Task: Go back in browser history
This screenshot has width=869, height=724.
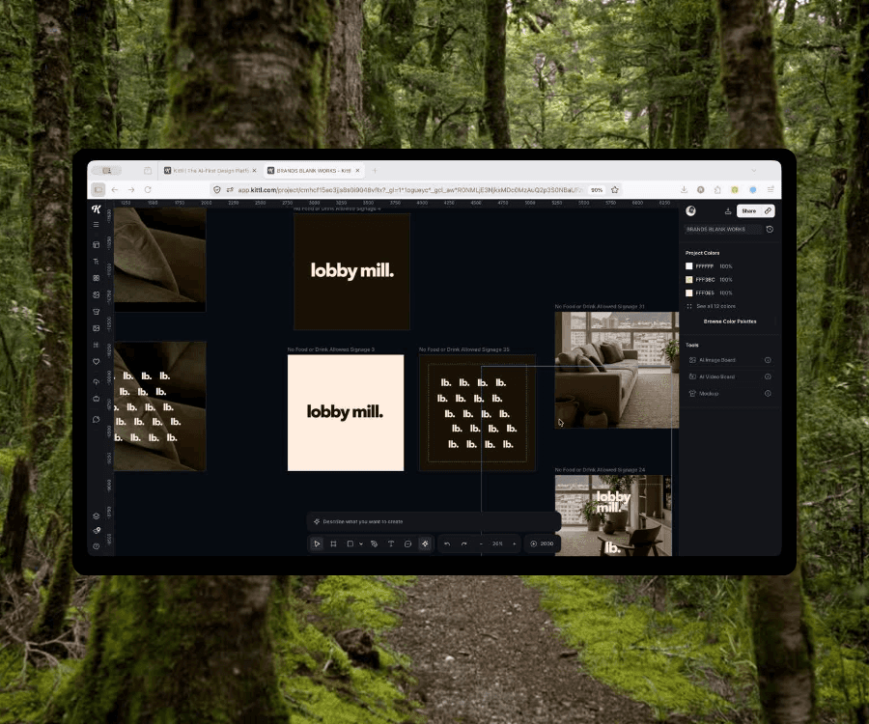Action: pos(115,189)
